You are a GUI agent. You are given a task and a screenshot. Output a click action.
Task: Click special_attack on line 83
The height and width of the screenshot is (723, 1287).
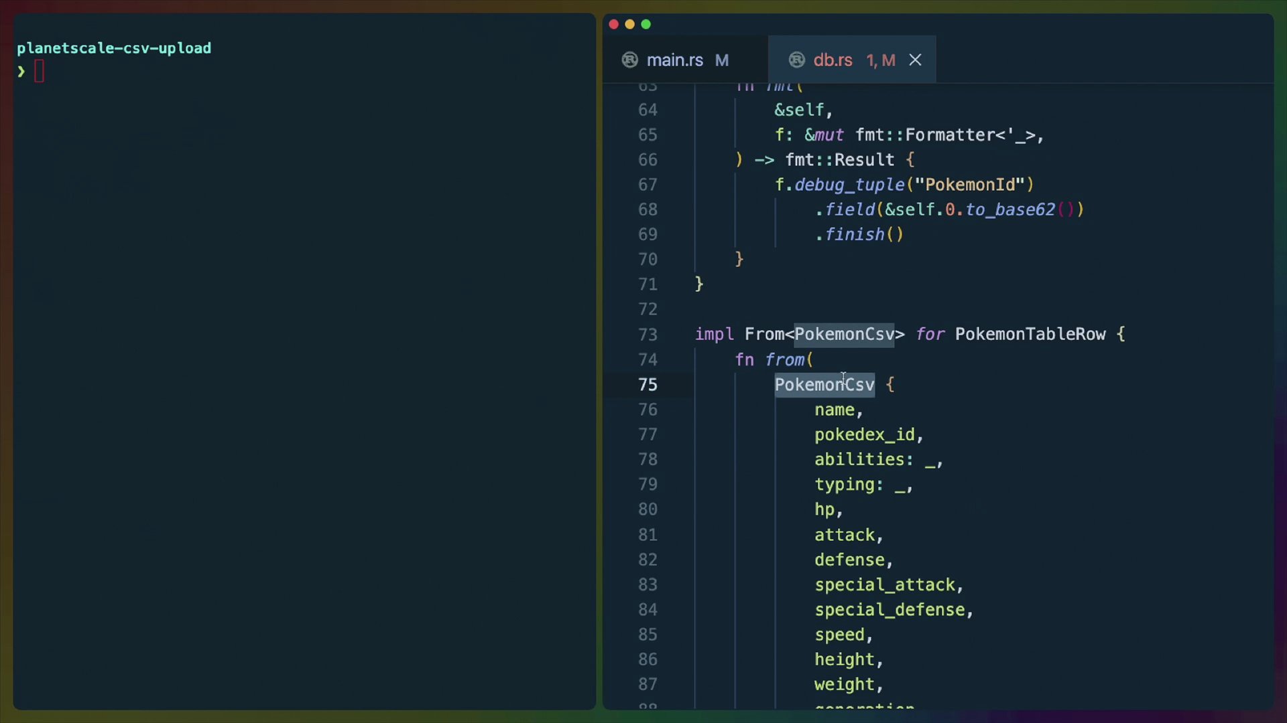coord(885,585)
